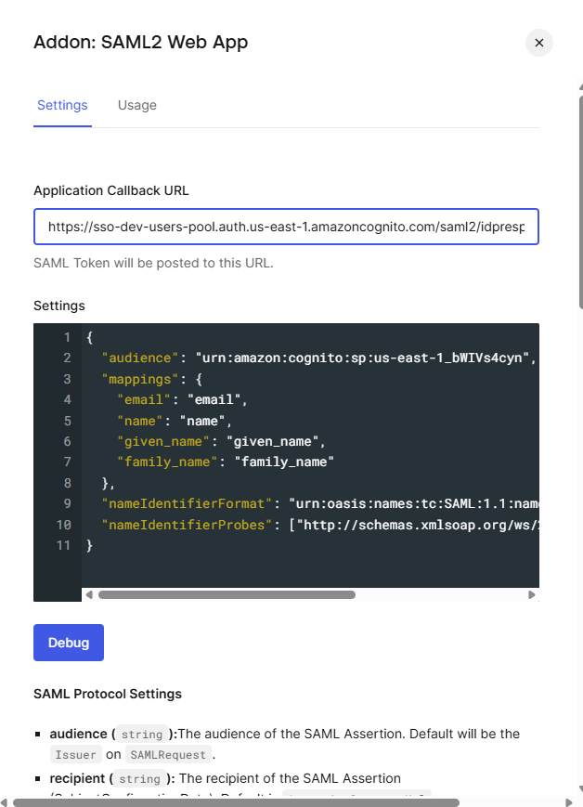Click the dialog vertical scrollbar thumb
Viewport: 583px width, 807px height.
(581, 202)
